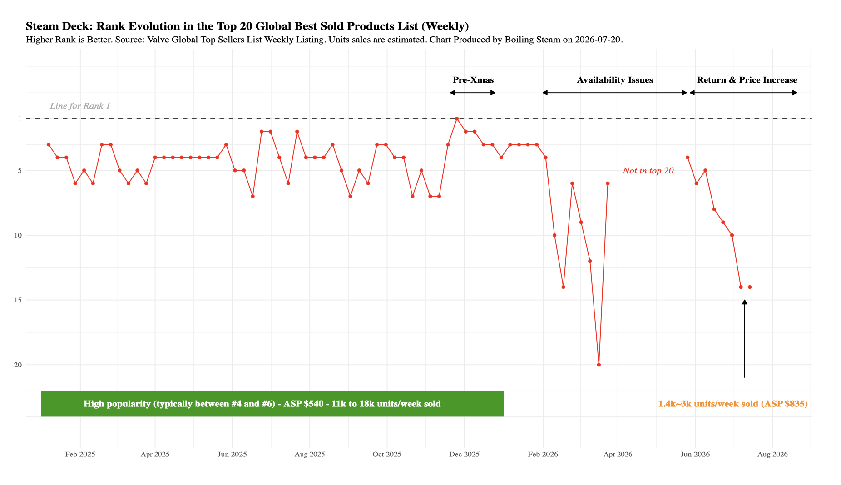Click the Availability Issues label
Screen dimensions: 841x485
[615, 80]
